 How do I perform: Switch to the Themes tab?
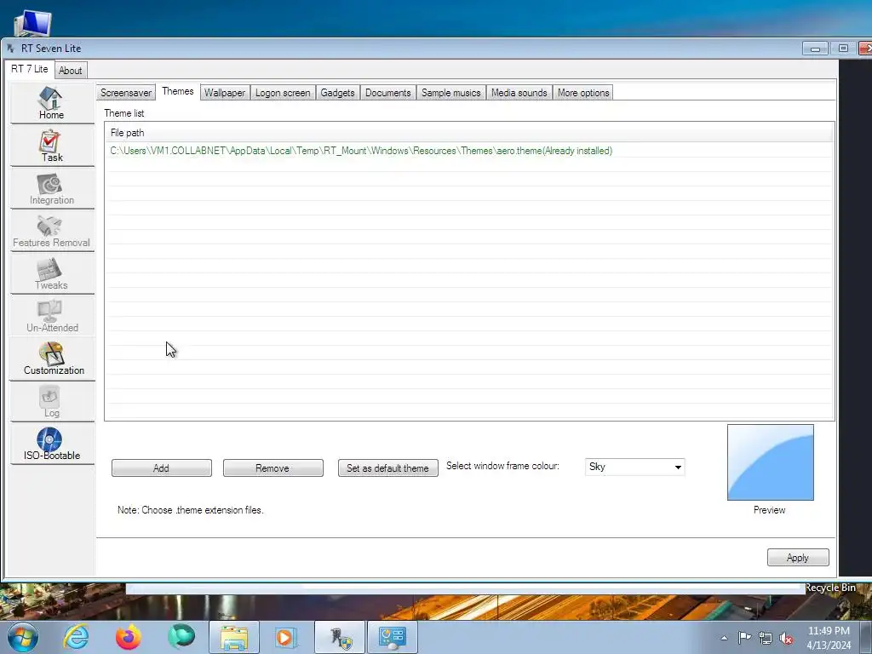[x=177, y=91]
